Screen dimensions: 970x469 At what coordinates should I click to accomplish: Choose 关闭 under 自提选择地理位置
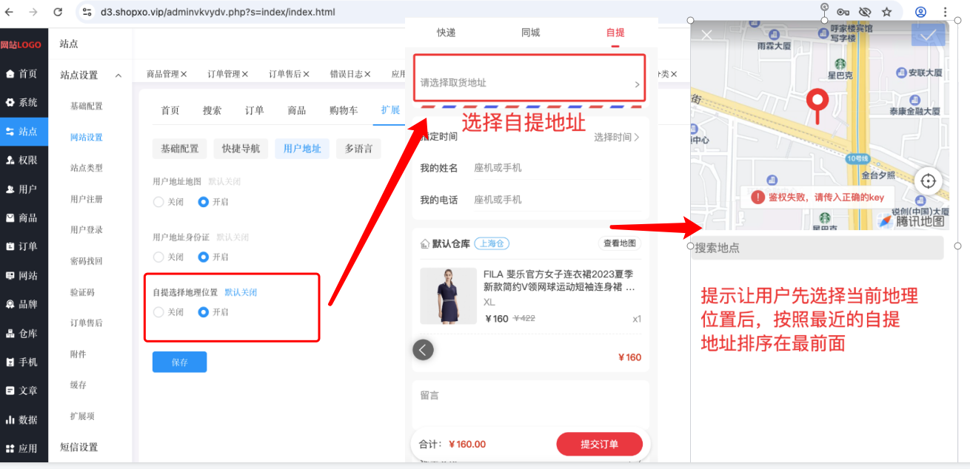pyautogui.click(x=158, y=312)
